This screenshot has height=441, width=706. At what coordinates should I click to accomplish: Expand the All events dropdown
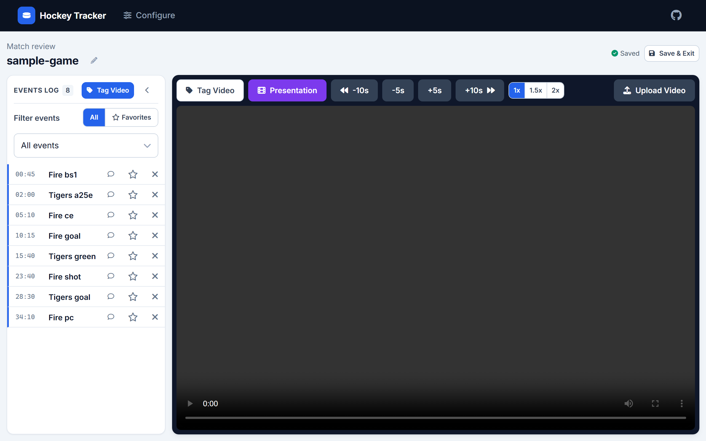coord(86,146)
